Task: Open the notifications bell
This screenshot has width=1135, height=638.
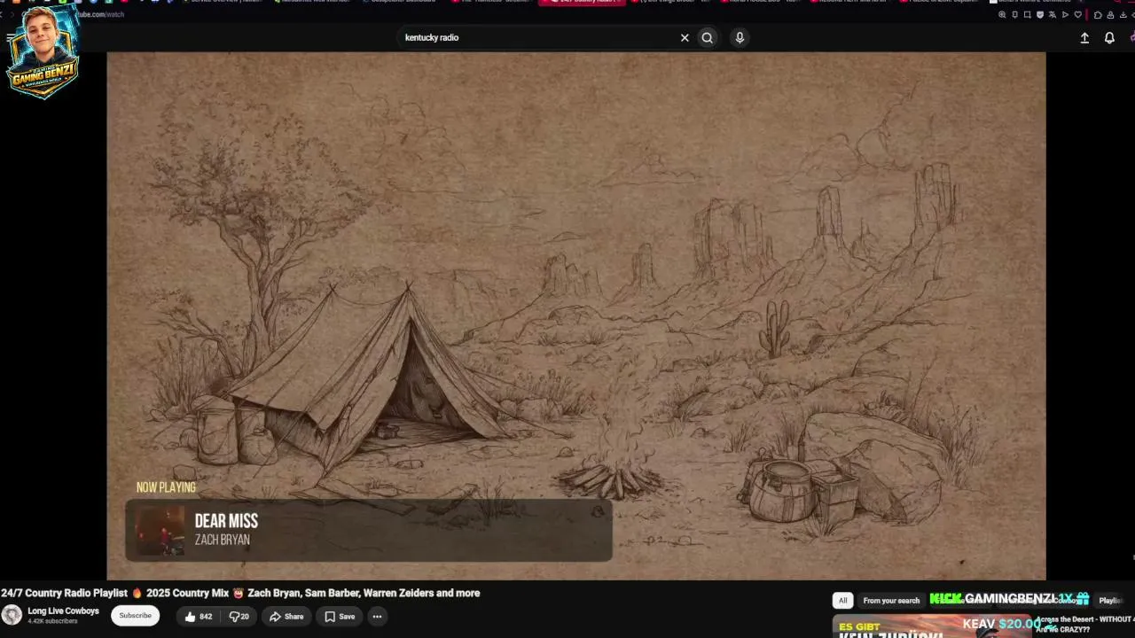Action: point(1109,37)
